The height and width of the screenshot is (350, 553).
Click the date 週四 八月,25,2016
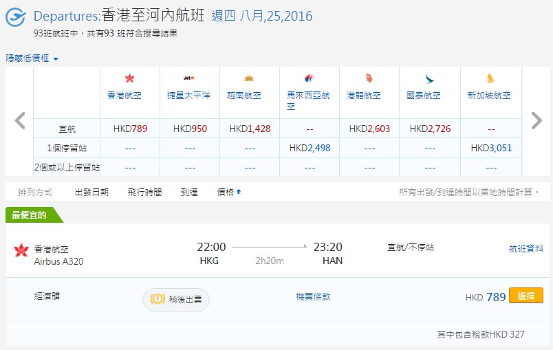pos(261,17)
